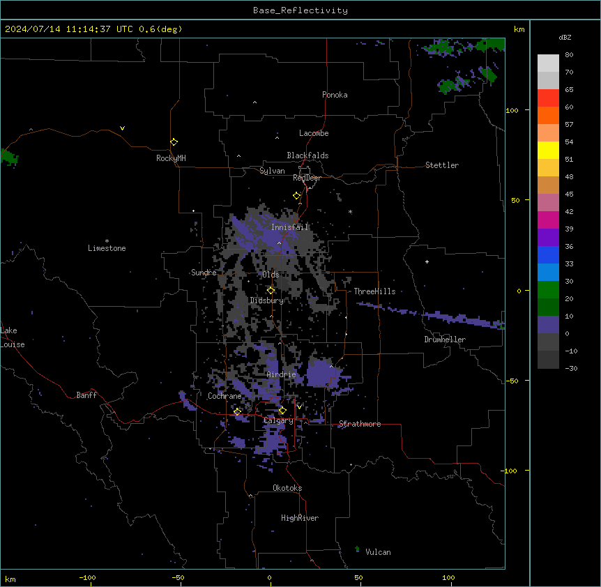The width and height of the screenshot is (601, 587).
Task: Select the yellow diamond marker between Olds and Didsbury
Action: click(x=271, y=290)
